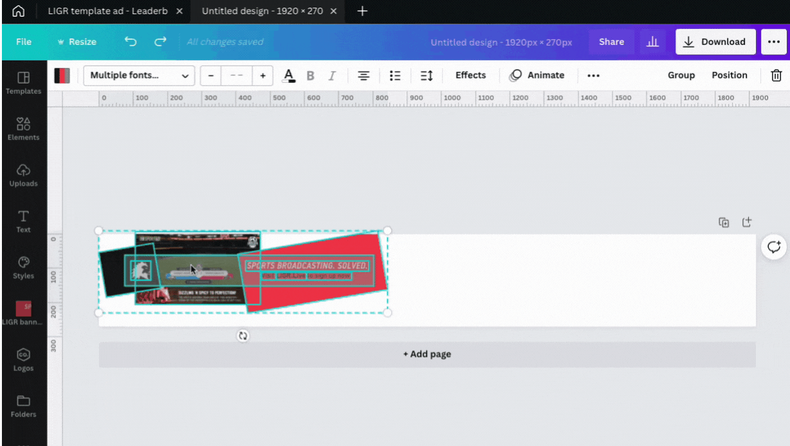Image resolution: width=790 pixels, height=446 pixels.
Task: Open the Effects panel
Action: click(471, 75)
